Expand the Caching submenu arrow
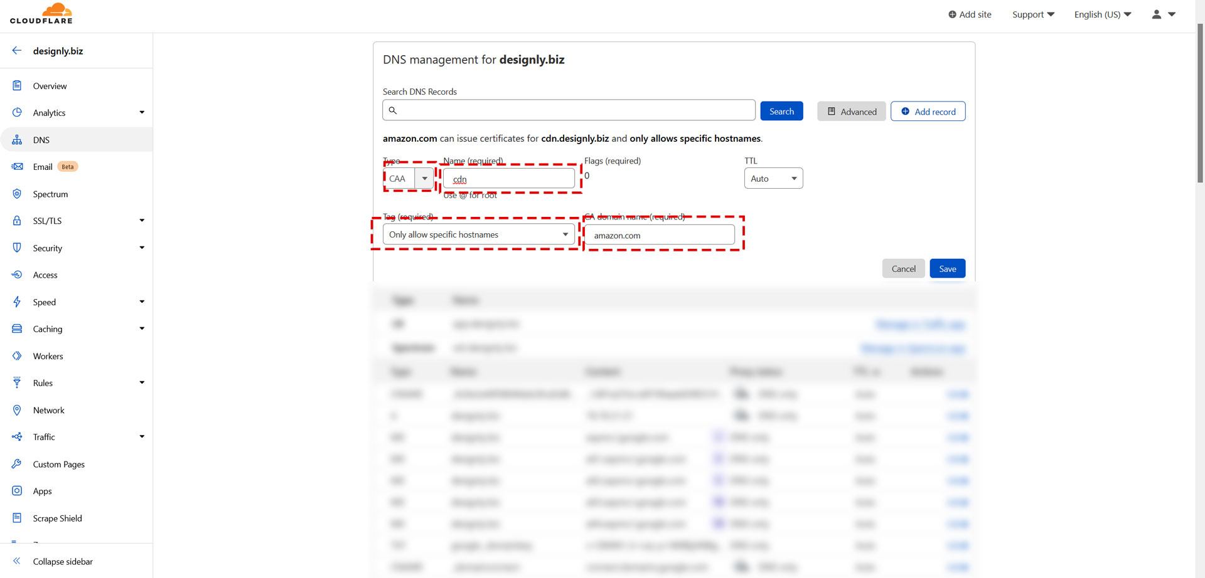The image size is (1205, 578). (142, 328)
